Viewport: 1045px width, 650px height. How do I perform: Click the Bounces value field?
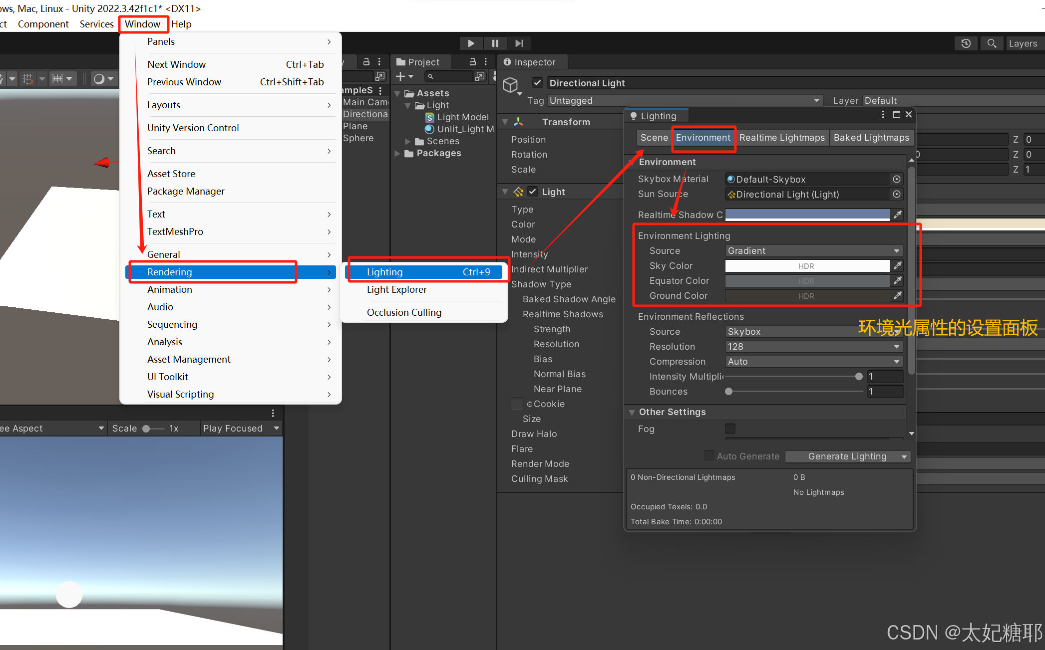point(885,392)
